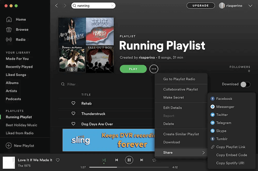Select Running Playlist in sidebar
The width and height of the screenshot is (258, 171).
click(19, 117)
